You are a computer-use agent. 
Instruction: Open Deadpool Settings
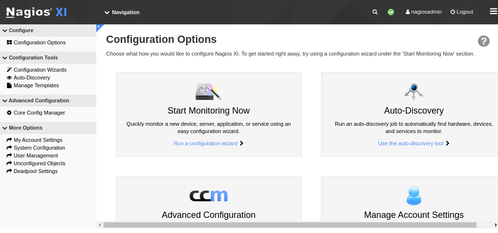point(36,171)
